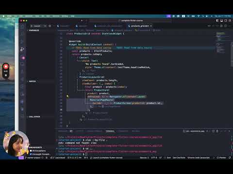Start debugging with the green play button
Screen dimensions: 233x174
(32, 26)
